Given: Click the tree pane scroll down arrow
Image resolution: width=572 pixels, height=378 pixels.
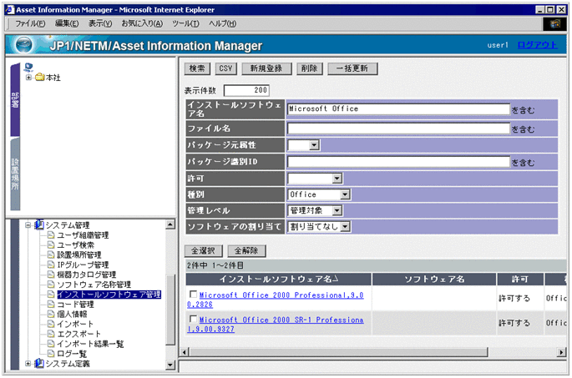Looking at the screenshot, I should click(170, 364).
